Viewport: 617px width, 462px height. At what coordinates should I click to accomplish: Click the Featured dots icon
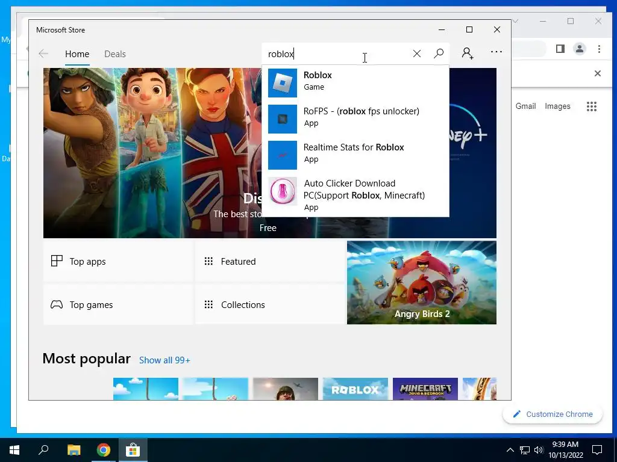(x=208, y=261)
